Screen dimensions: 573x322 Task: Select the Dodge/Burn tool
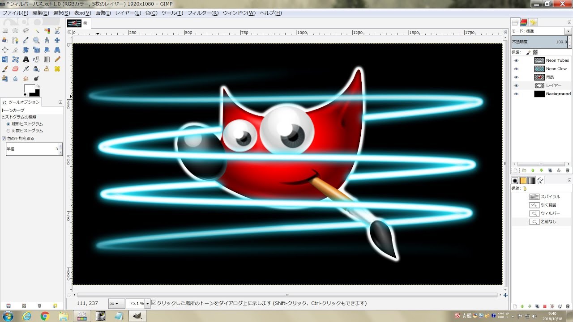click(36, 78)
